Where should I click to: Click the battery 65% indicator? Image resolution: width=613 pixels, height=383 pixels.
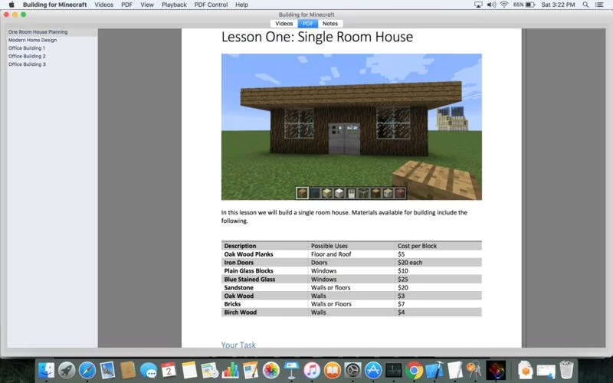pos(524,5)
